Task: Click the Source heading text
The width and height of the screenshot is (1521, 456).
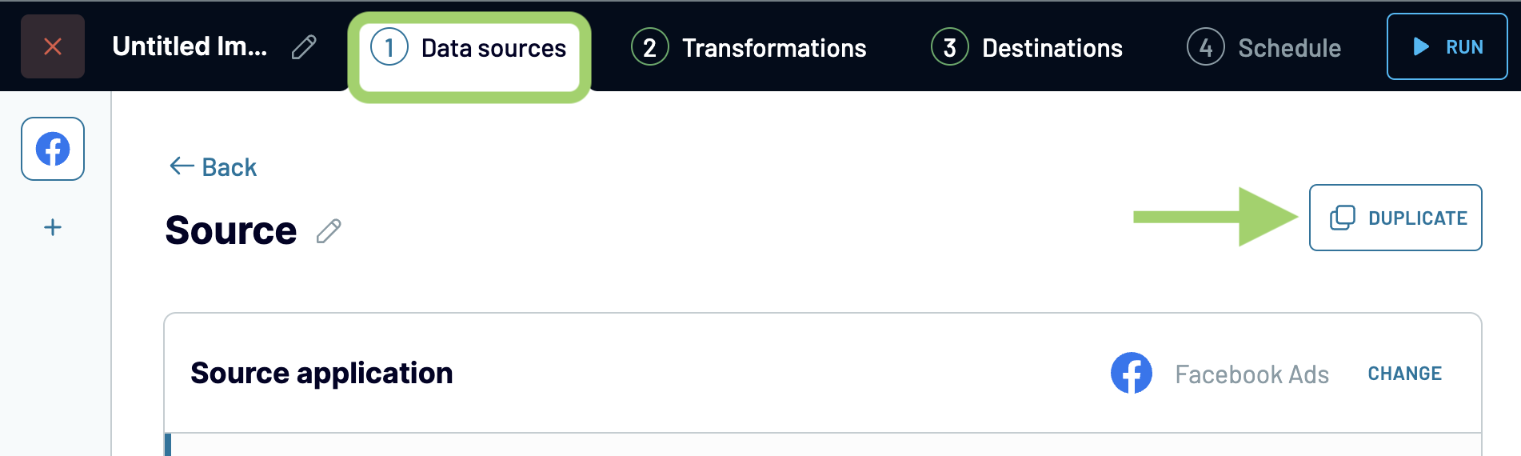Action: pyautogui.click(x=230, y=230)
